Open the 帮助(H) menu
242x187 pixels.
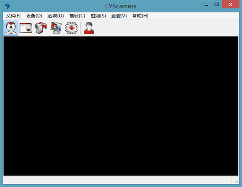coord(140,16)
